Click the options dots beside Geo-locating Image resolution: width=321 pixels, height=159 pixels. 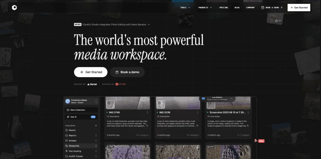click(x=96, y=151)
